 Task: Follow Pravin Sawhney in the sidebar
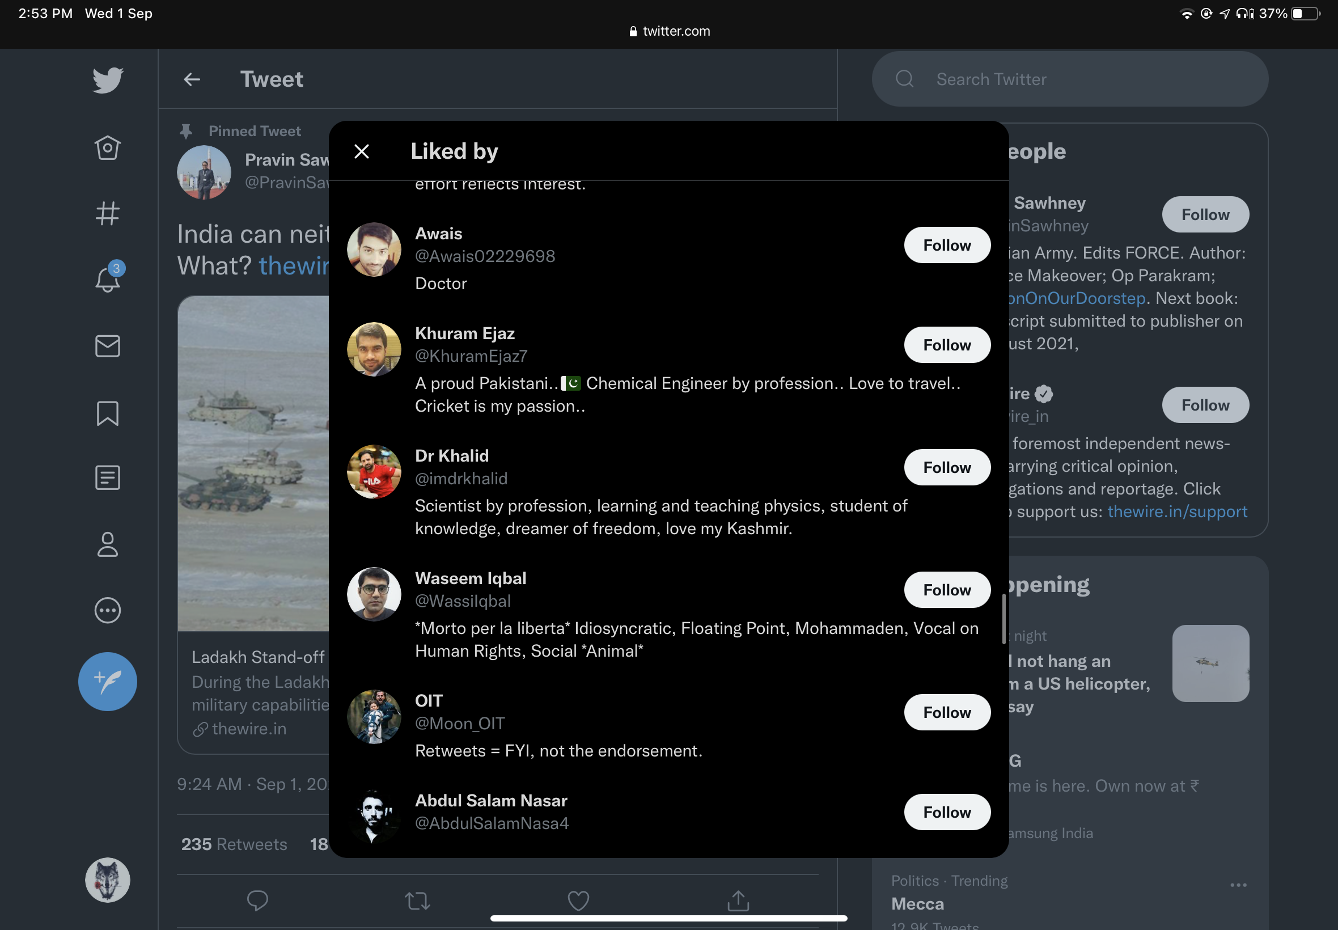(1205, 214)
